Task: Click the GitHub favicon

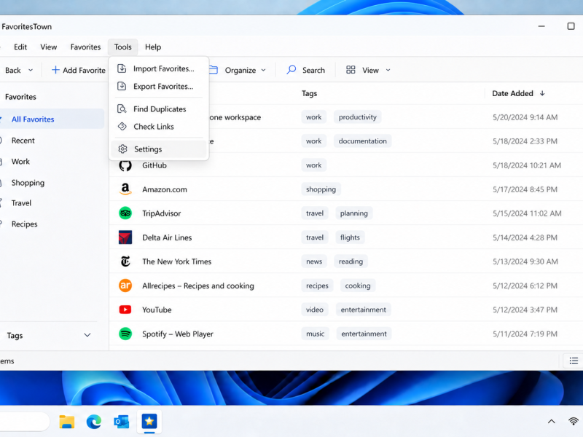Action: (125, 165)
